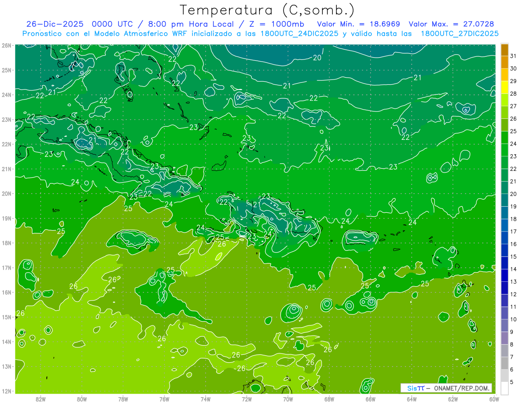The image size is (525, 405).
Task: Click the 70W longitude axis label
Action: 288,398
